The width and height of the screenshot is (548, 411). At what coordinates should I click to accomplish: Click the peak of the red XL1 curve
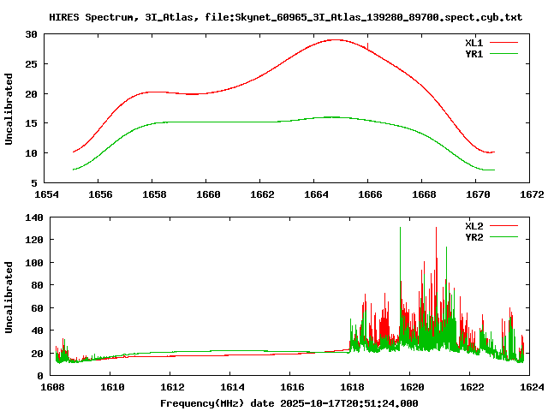[x=335, y=39]
